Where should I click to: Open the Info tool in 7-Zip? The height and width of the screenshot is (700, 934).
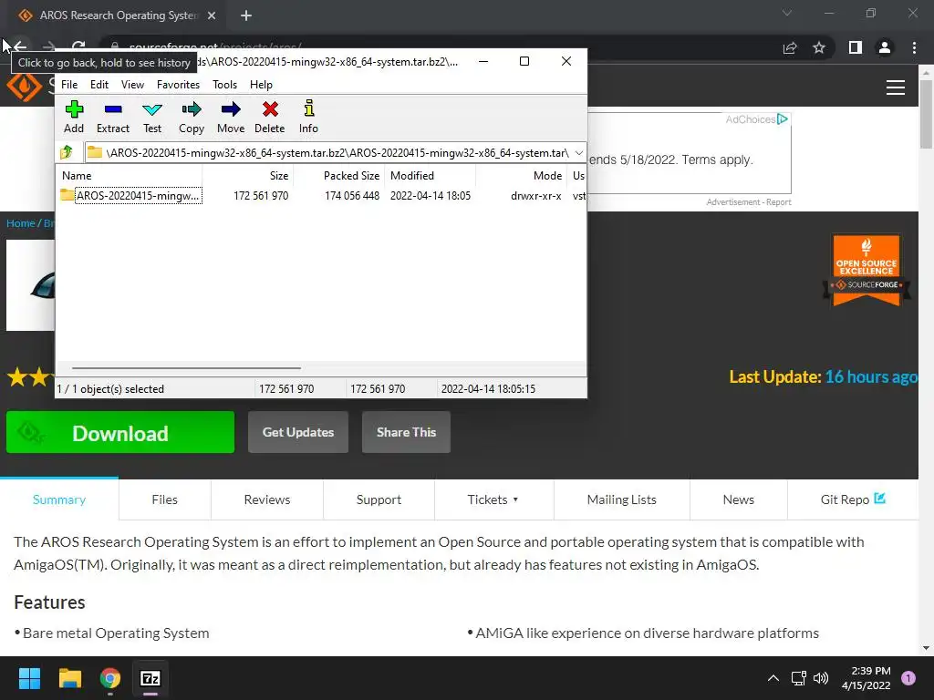[308, 117]
